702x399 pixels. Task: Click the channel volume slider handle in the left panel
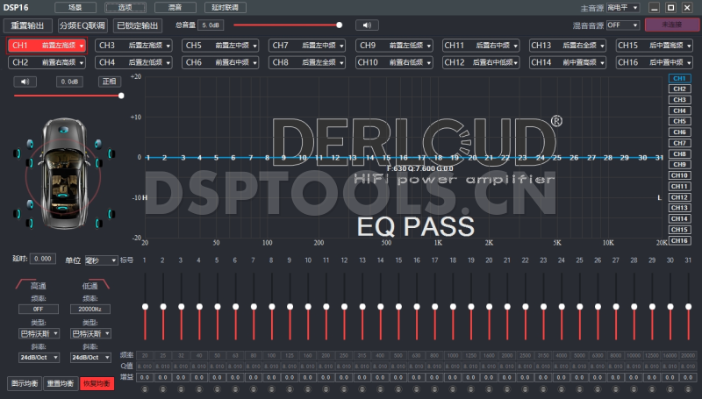[x=121, y=96]
